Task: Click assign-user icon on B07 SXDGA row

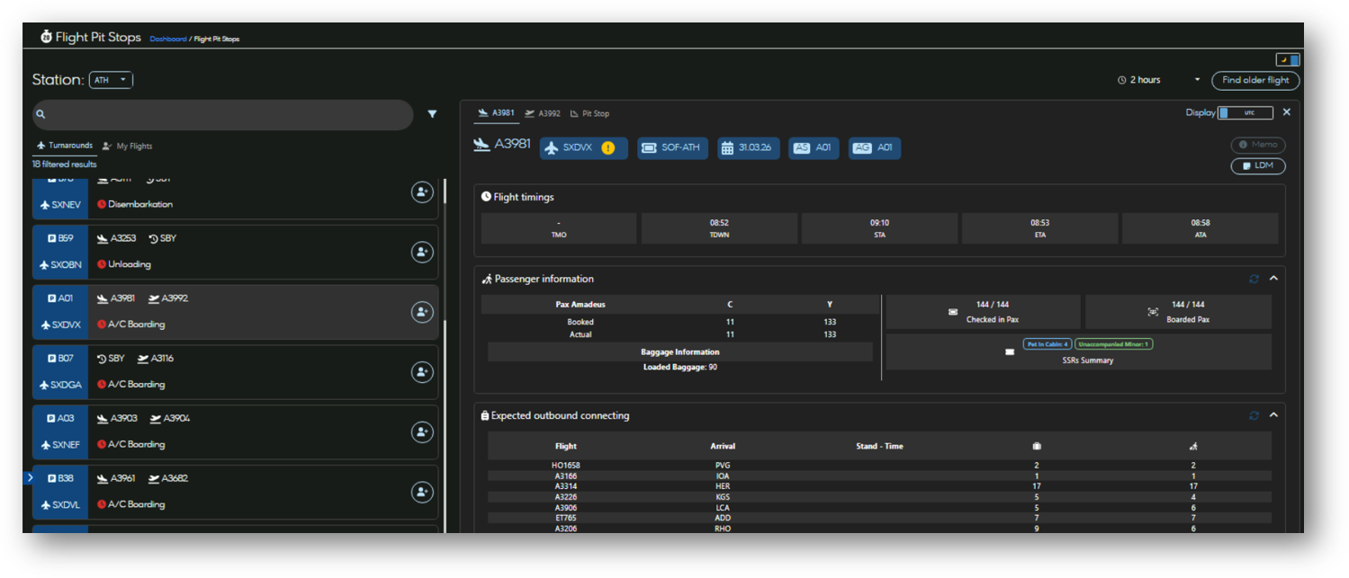Action: click(x=422, y=372)
